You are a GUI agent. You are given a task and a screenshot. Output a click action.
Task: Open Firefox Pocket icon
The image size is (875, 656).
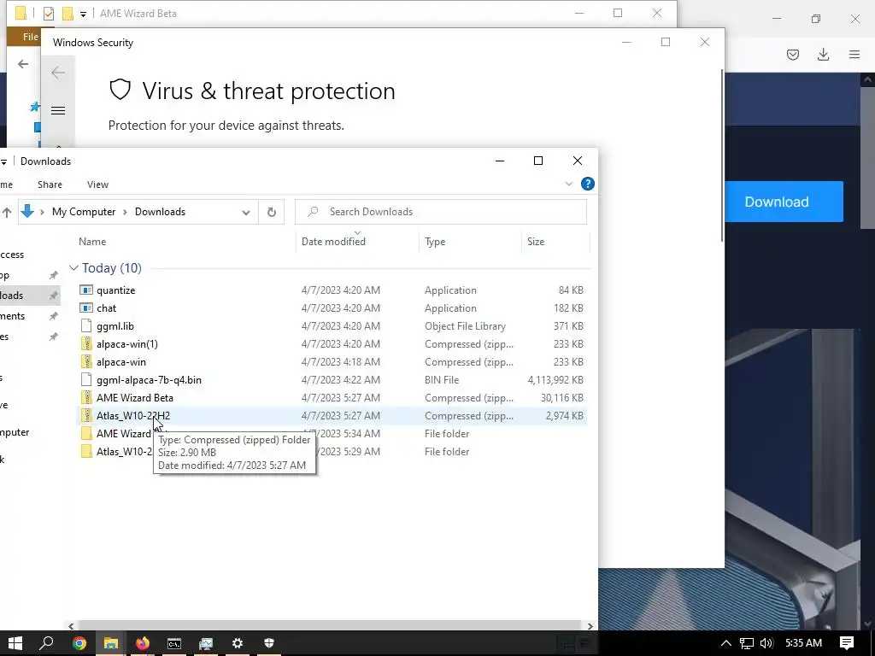tap(792, 54)
